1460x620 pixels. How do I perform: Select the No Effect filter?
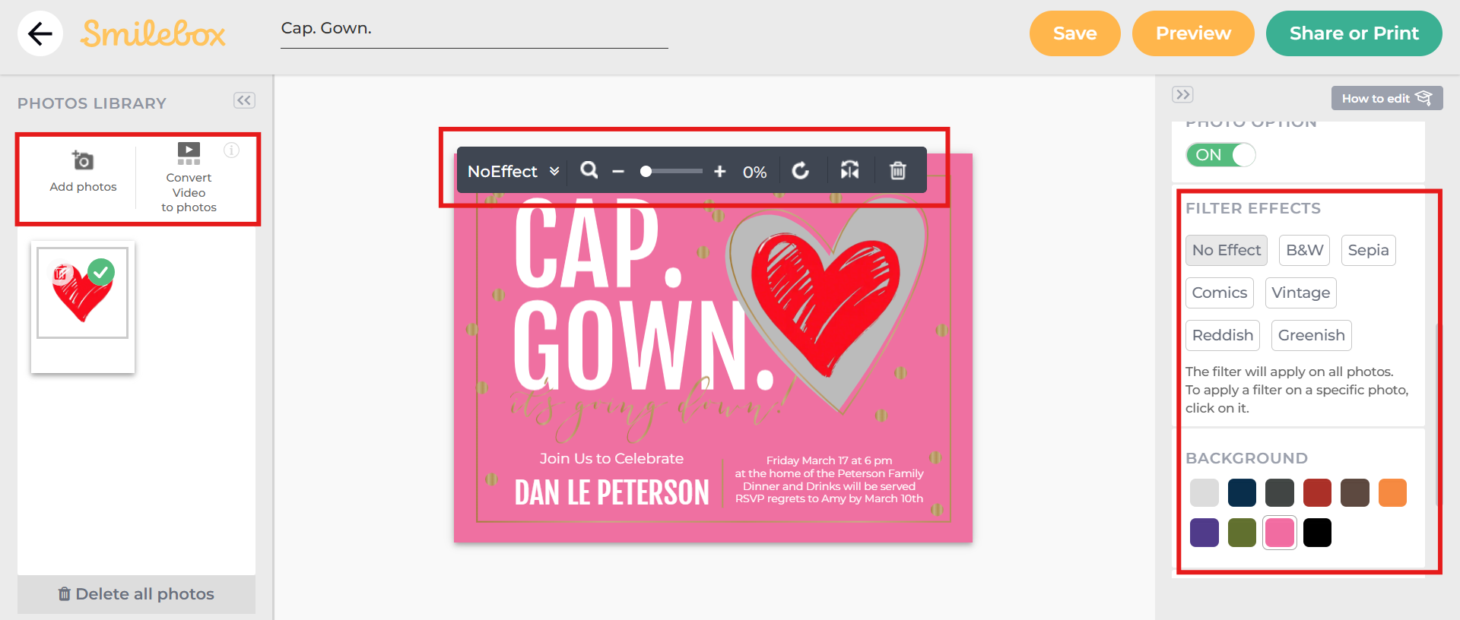pos(1226,250)
